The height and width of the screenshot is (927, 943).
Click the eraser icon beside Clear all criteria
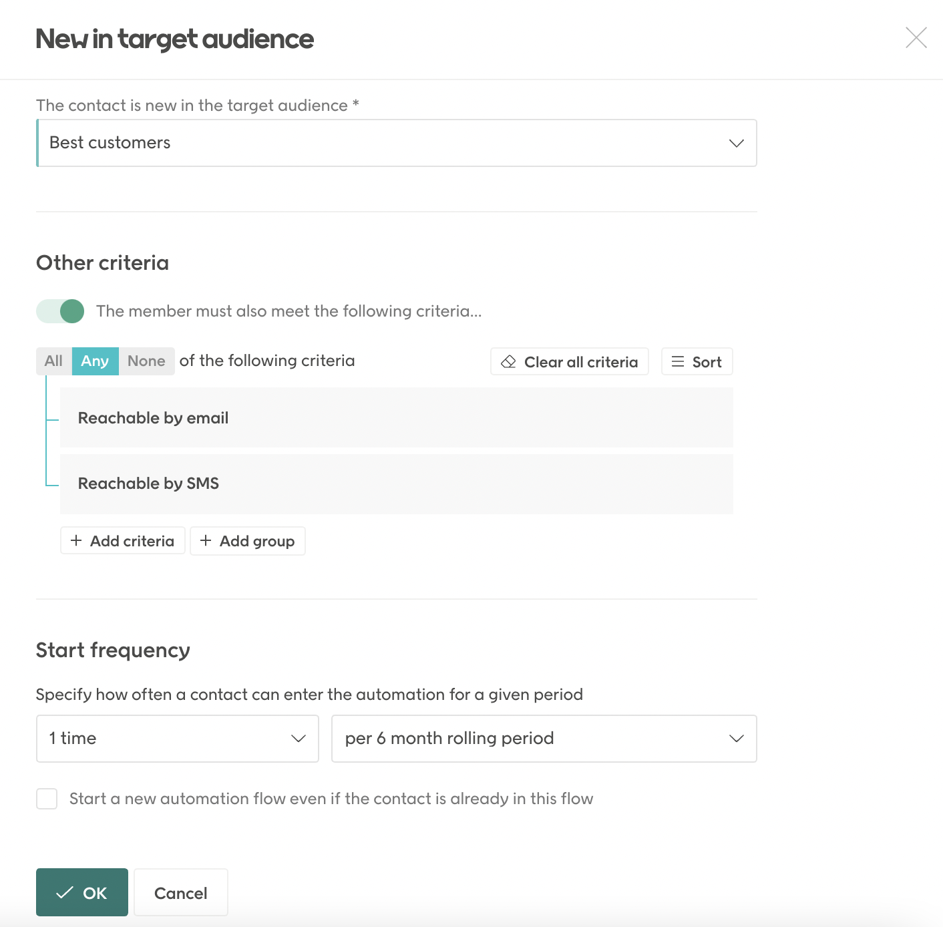[509, 361]
